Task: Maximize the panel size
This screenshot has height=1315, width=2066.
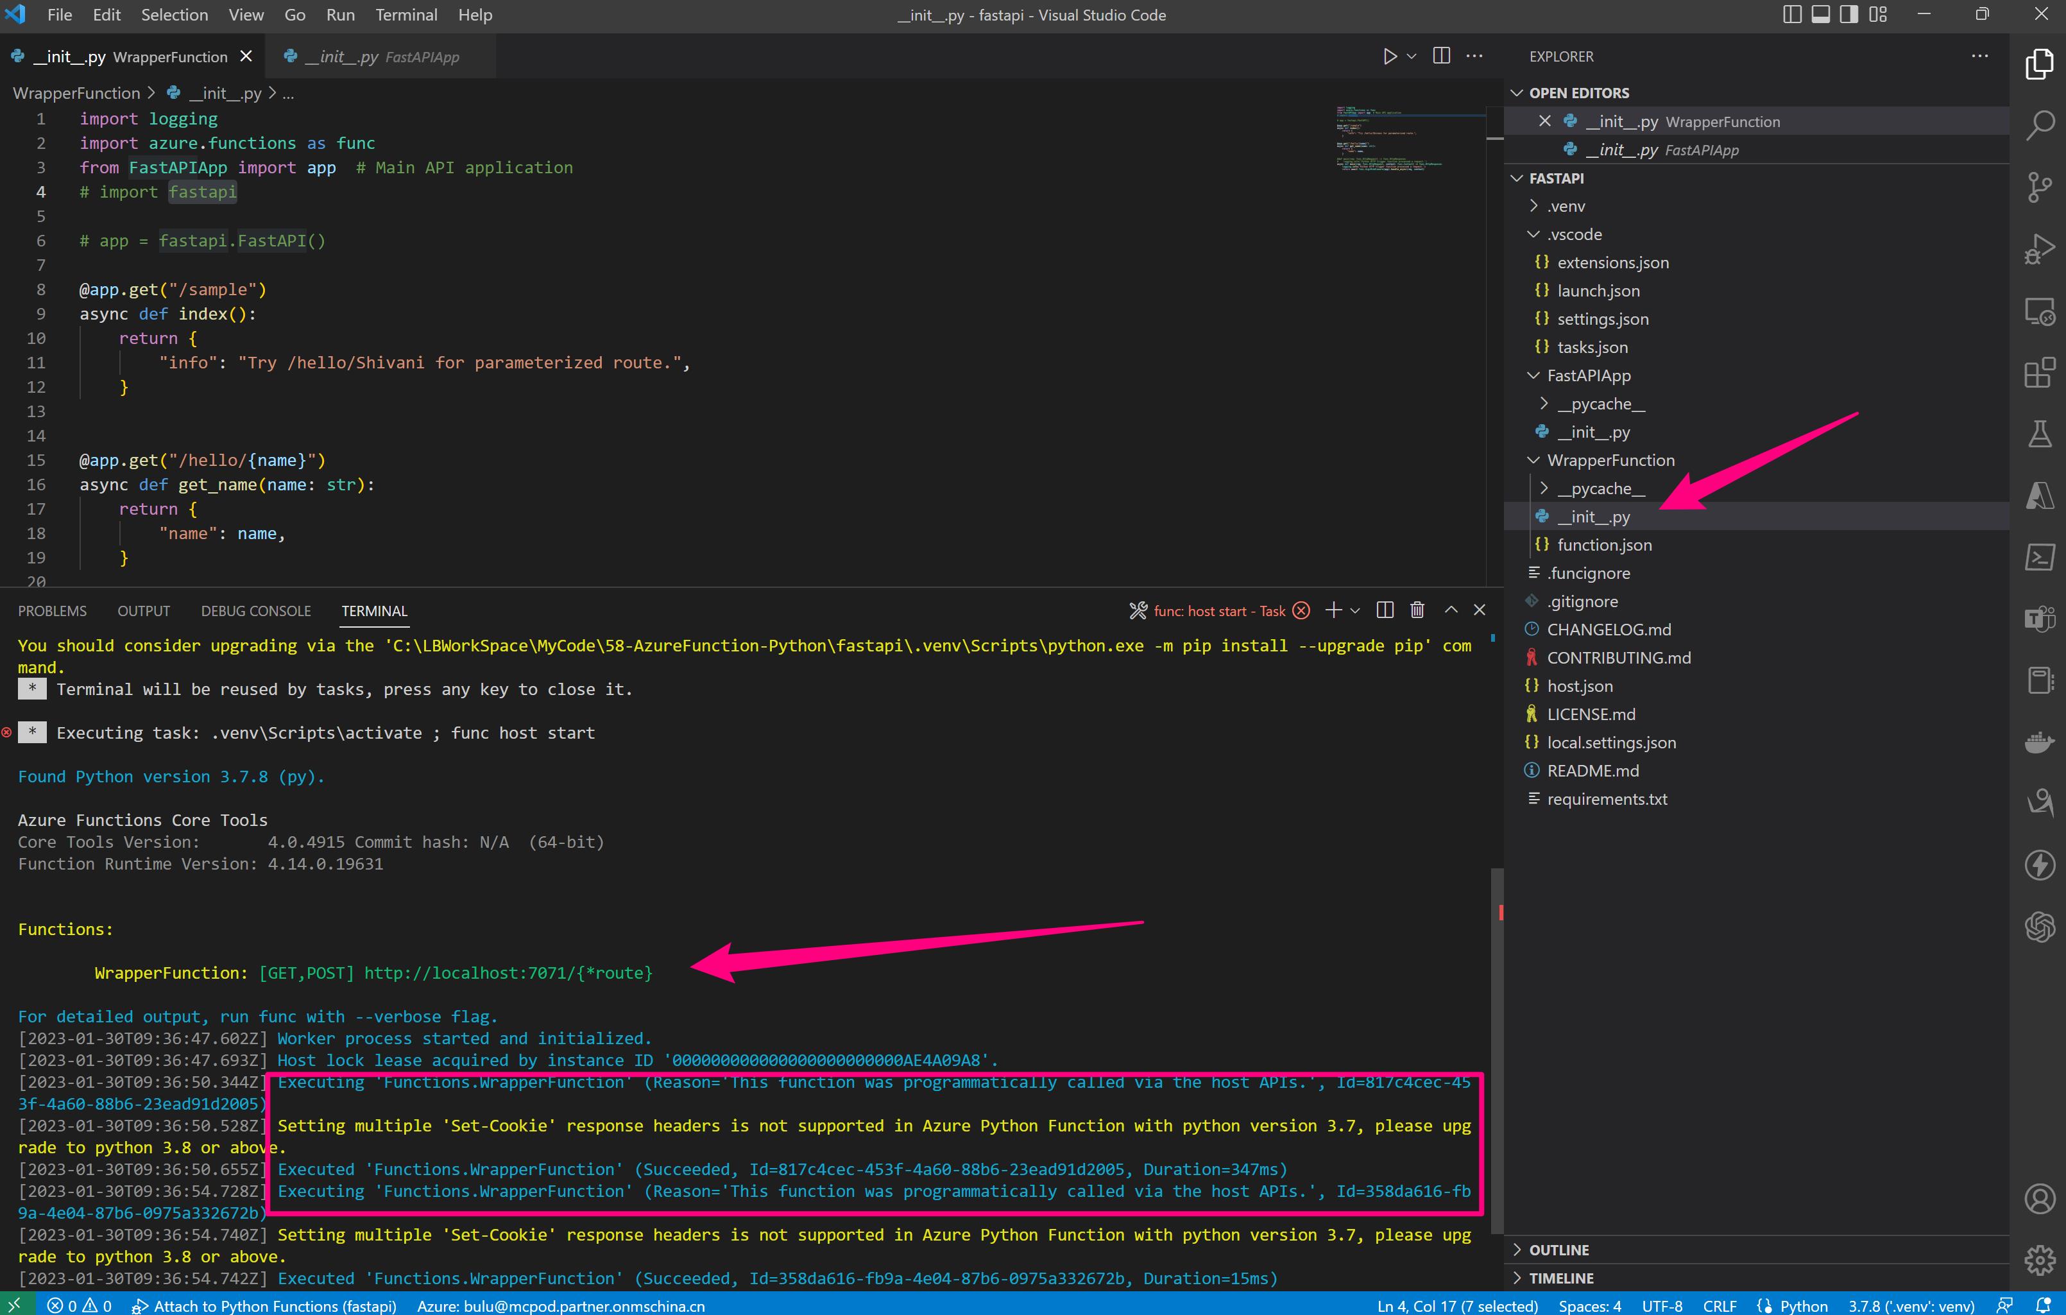Action: point(1451,610)
